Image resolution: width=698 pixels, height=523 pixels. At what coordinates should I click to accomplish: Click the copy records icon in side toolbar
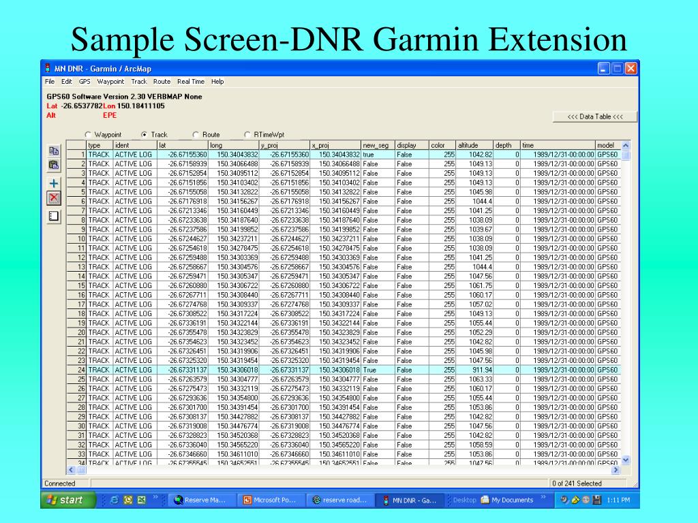(x=54, y=151)
